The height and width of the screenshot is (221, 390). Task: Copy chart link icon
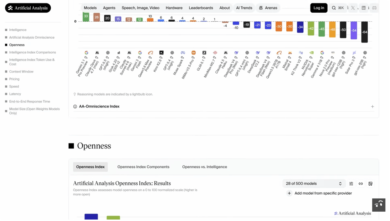[361, 184]
